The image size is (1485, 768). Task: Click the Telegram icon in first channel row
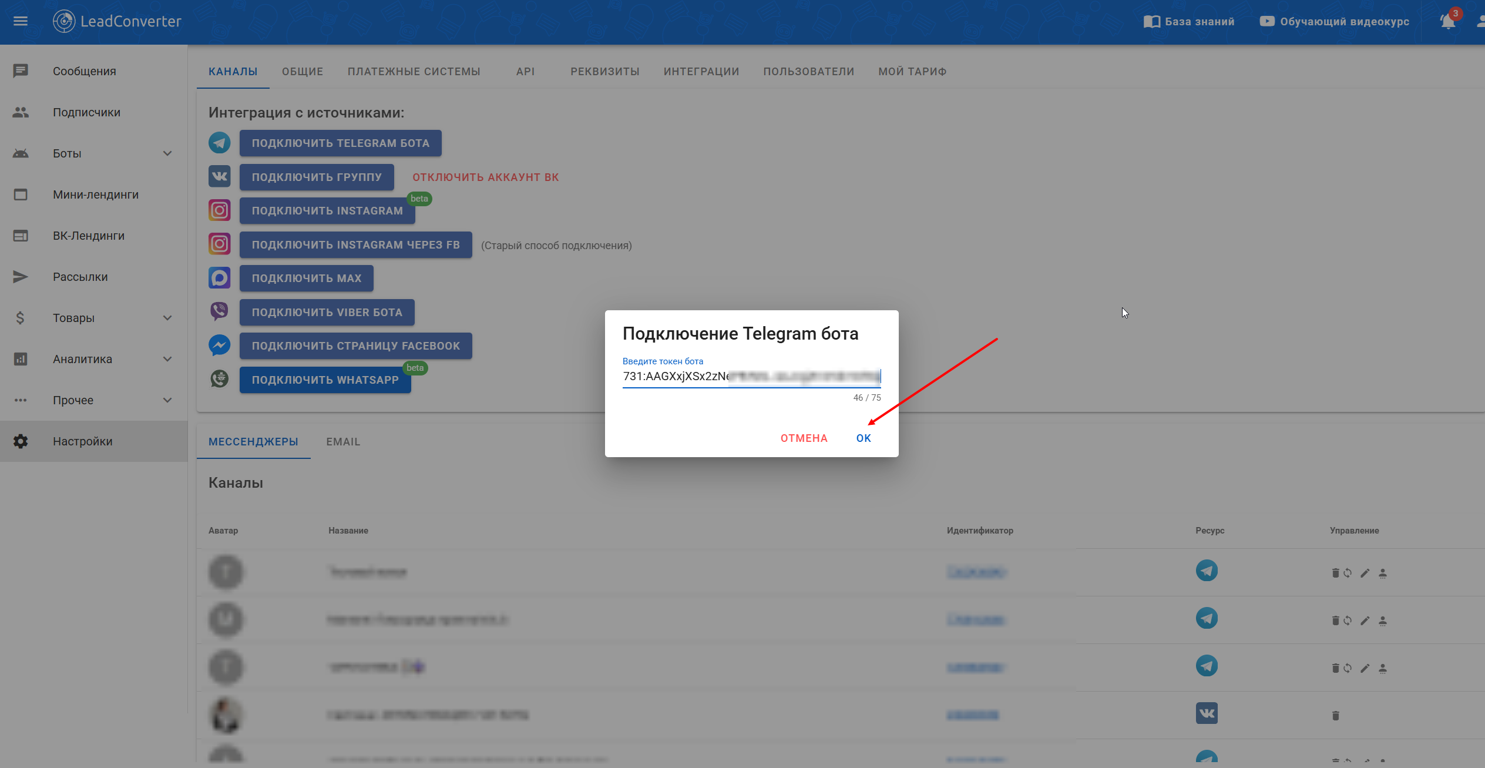point(1207,571)
